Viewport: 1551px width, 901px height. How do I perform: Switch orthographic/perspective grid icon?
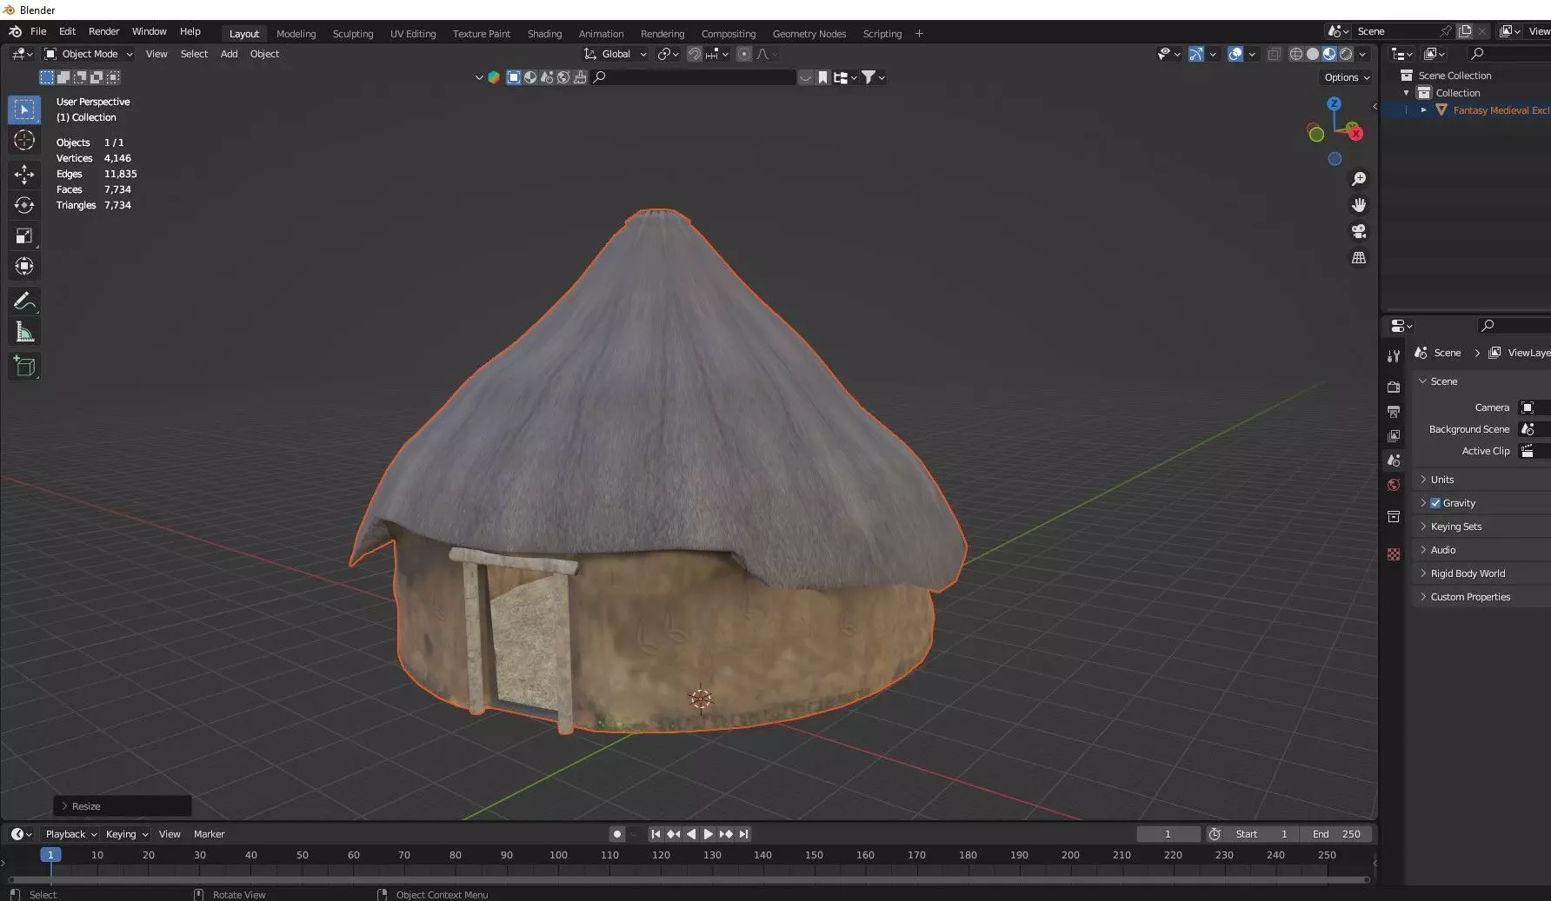[x=1358, y=257]
